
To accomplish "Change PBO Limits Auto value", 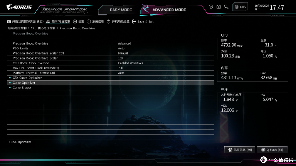I will pyautogui.click(x=121, y=48).
